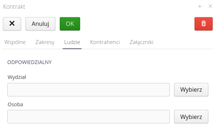The height and width of the screenshot is (131, 216).
Task: Click the bold X icon button
Action: [12, 24]
